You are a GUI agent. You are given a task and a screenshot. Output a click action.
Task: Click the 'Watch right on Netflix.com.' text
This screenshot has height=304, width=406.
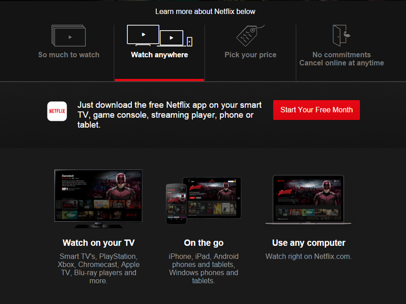point(308,256)
